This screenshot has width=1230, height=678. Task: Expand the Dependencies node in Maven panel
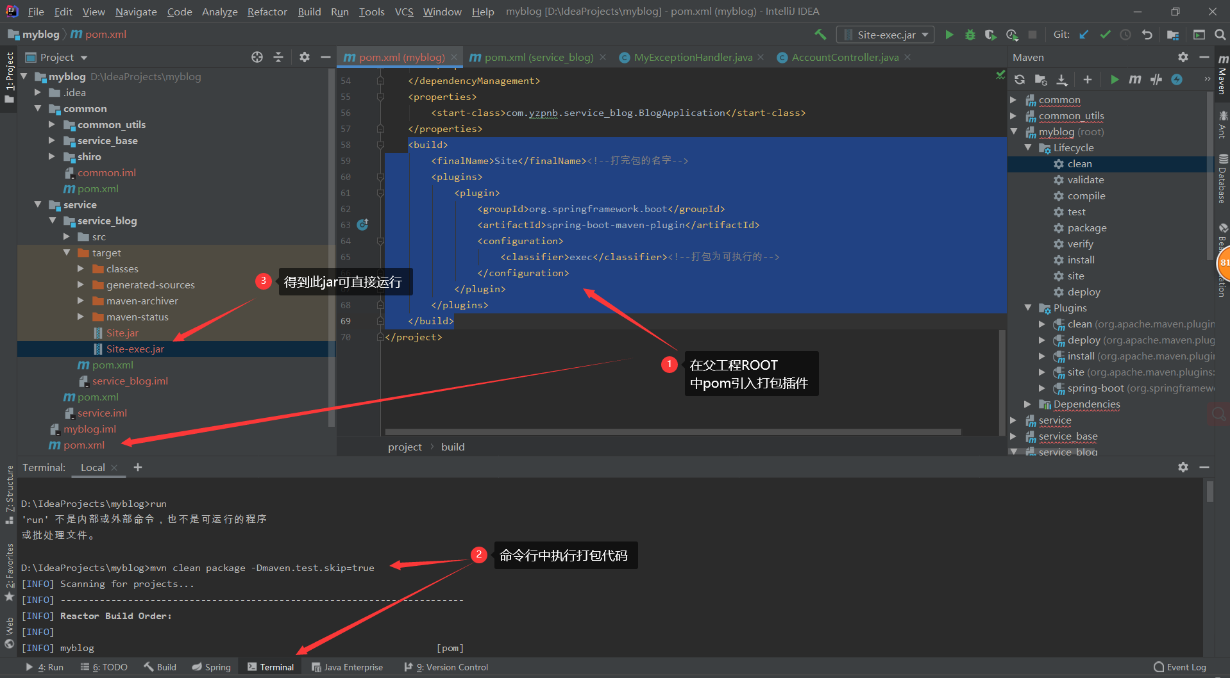(x=1027, y=404)
